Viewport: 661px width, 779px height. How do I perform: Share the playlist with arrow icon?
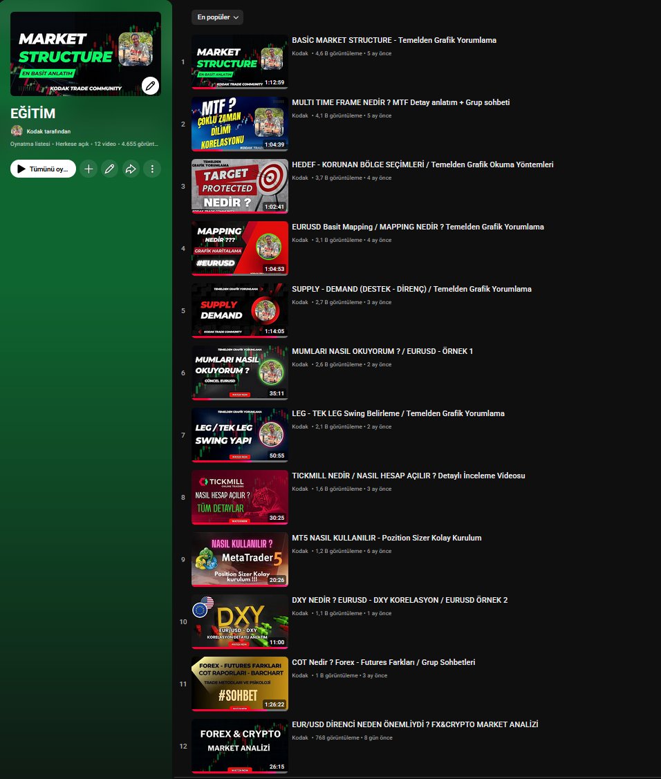(x=131, y=169)
